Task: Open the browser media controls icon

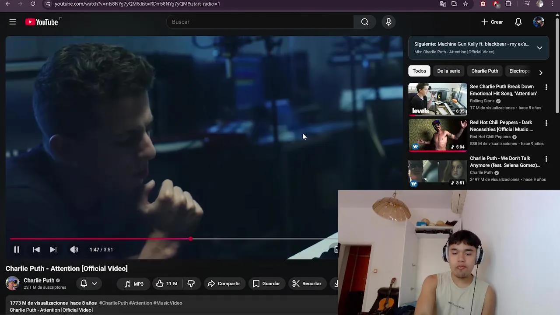Action: point(527,3)
